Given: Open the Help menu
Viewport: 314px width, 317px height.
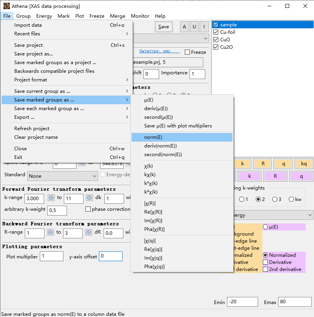Looking at the screenshot, I should click(x=160, y=16).
